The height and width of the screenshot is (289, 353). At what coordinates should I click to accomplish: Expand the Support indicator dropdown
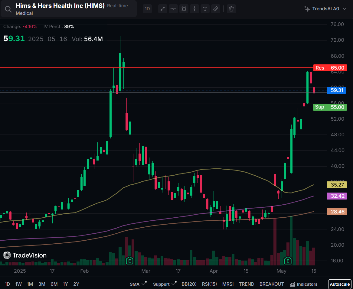pos(164,284)
